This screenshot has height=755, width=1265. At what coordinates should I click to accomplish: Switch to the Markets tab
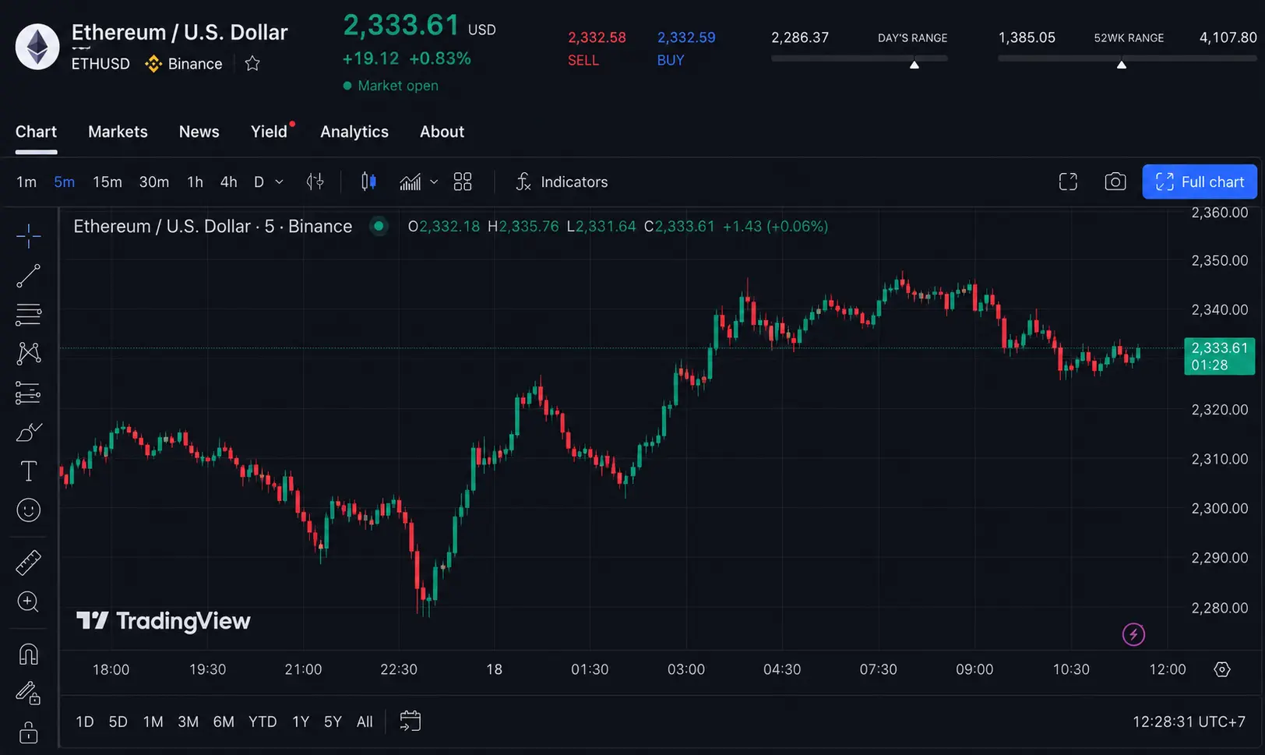point(118,132)
